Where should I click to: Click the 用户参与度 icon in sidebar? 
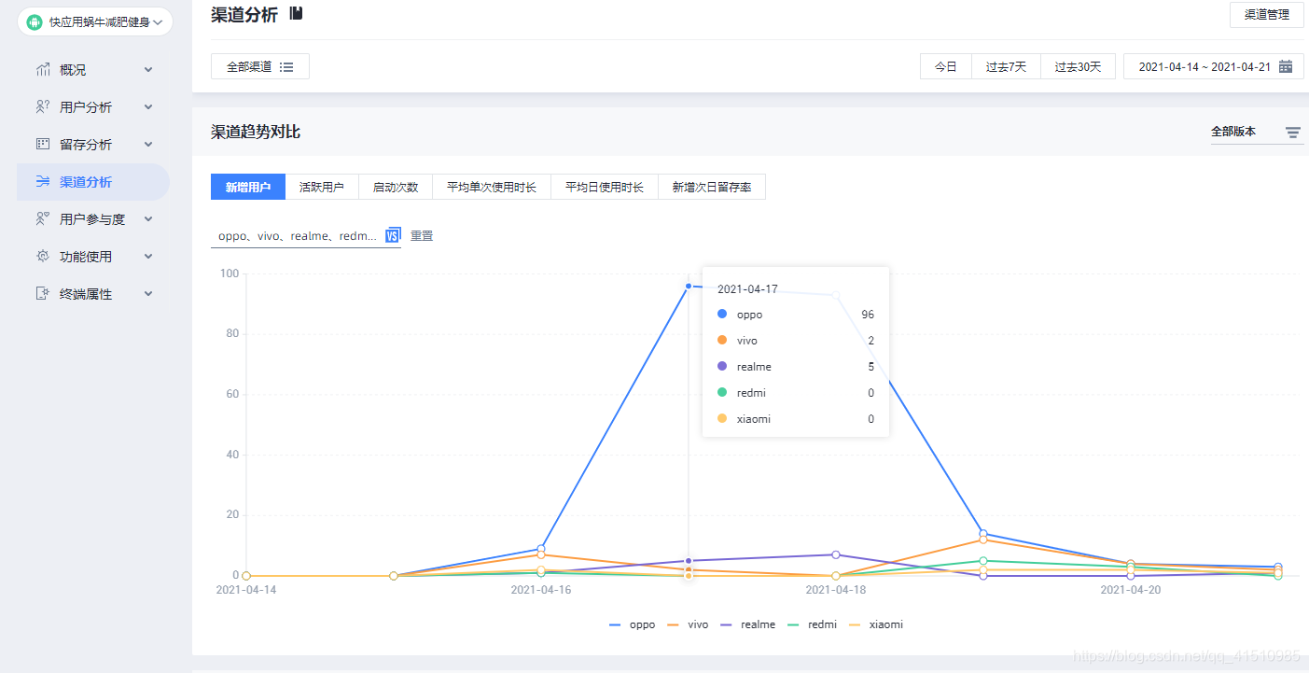[43, 219]
